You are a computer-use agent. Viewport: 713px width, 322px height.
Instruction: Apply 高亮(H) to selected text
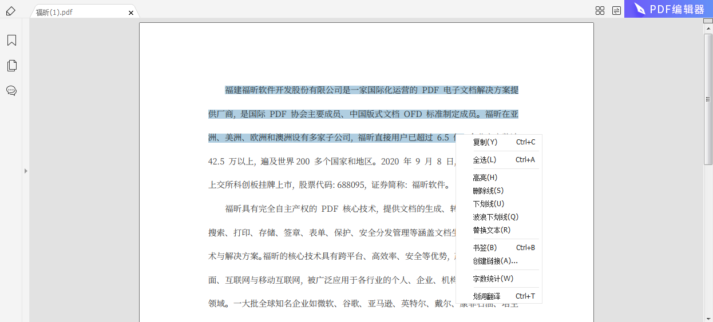498,178
